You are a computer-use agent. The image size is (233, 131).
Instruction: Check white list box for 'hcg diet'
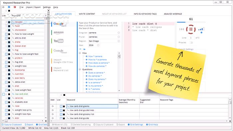pos(6,62)
